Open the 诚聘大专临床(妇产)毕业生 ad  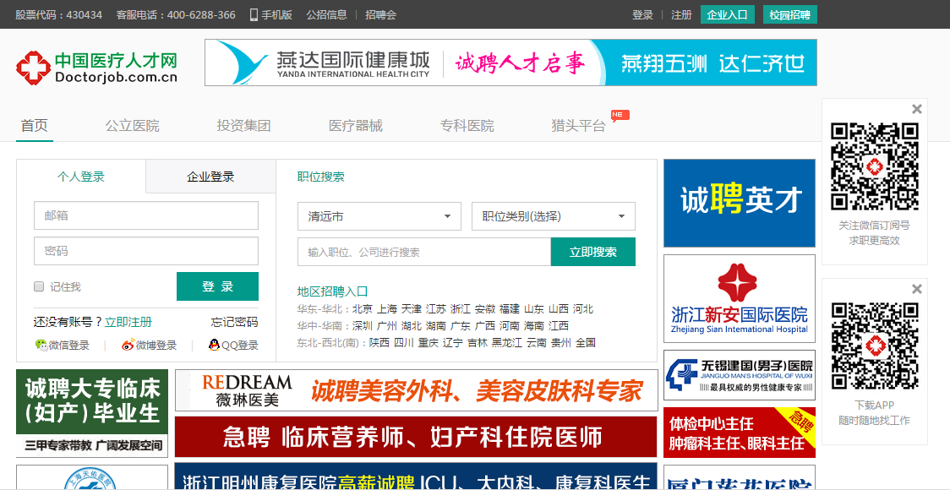[92, 413]
